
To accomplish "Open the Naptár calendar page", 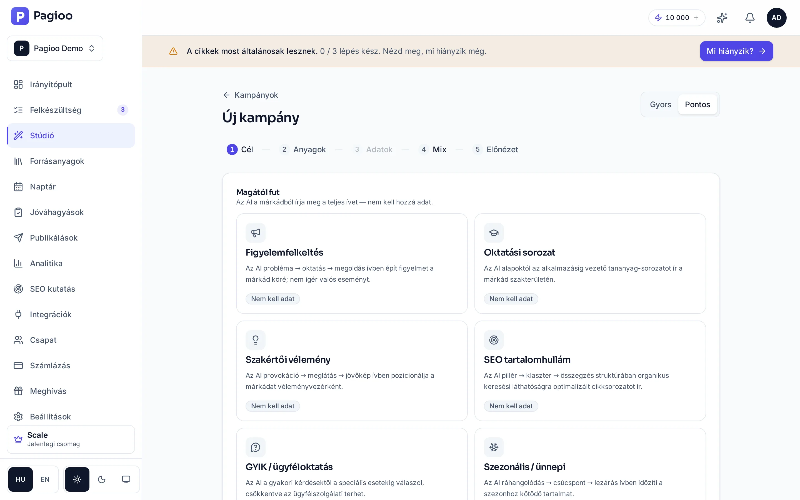I will (x=71, y=186).
